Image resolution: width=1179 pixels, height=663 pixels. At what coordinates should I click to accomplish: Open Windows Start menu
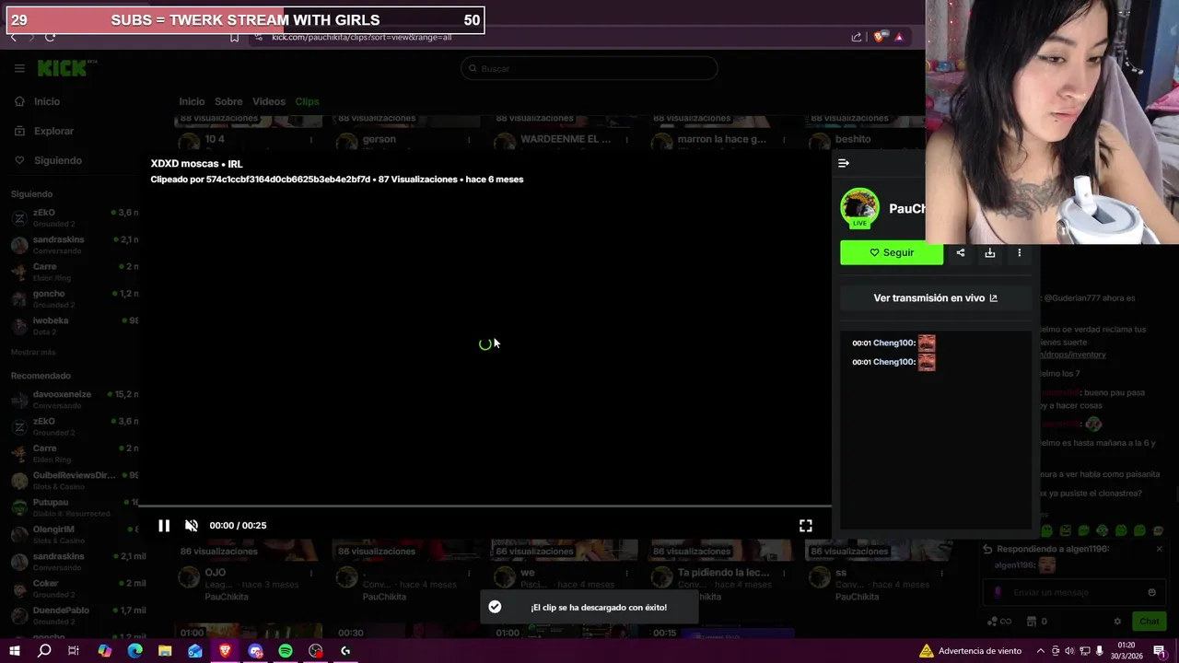tap(14, 651)
